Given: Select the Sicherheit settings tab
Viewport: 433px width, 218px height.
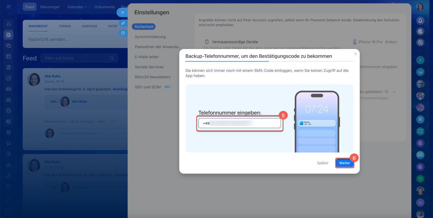Looking at the screenshot, I should pyautogui.click(x=144, y=26).
